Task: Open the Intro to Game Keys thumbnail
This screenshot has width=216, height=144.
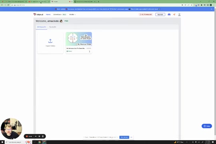Action: [79, 39]
